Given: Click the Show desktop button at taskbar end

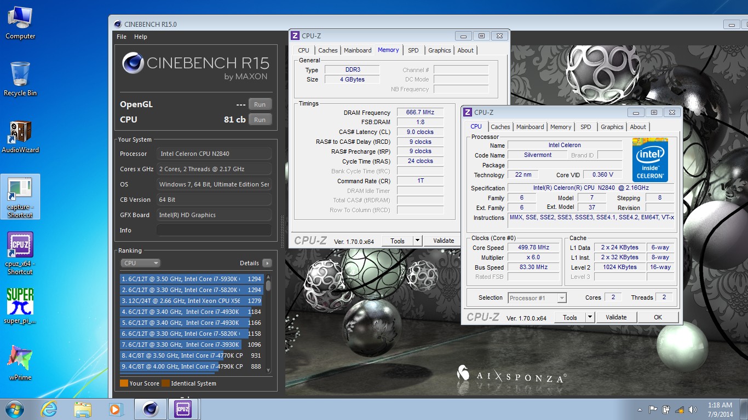Looking at the screenshot, I should click(744, 410).
